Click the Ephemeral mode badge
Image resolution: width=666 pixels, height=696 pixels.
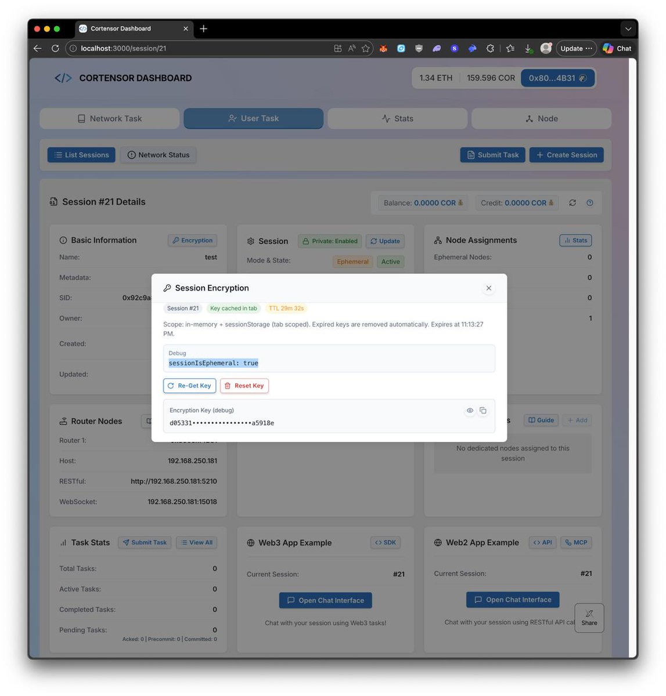(353, 262)
